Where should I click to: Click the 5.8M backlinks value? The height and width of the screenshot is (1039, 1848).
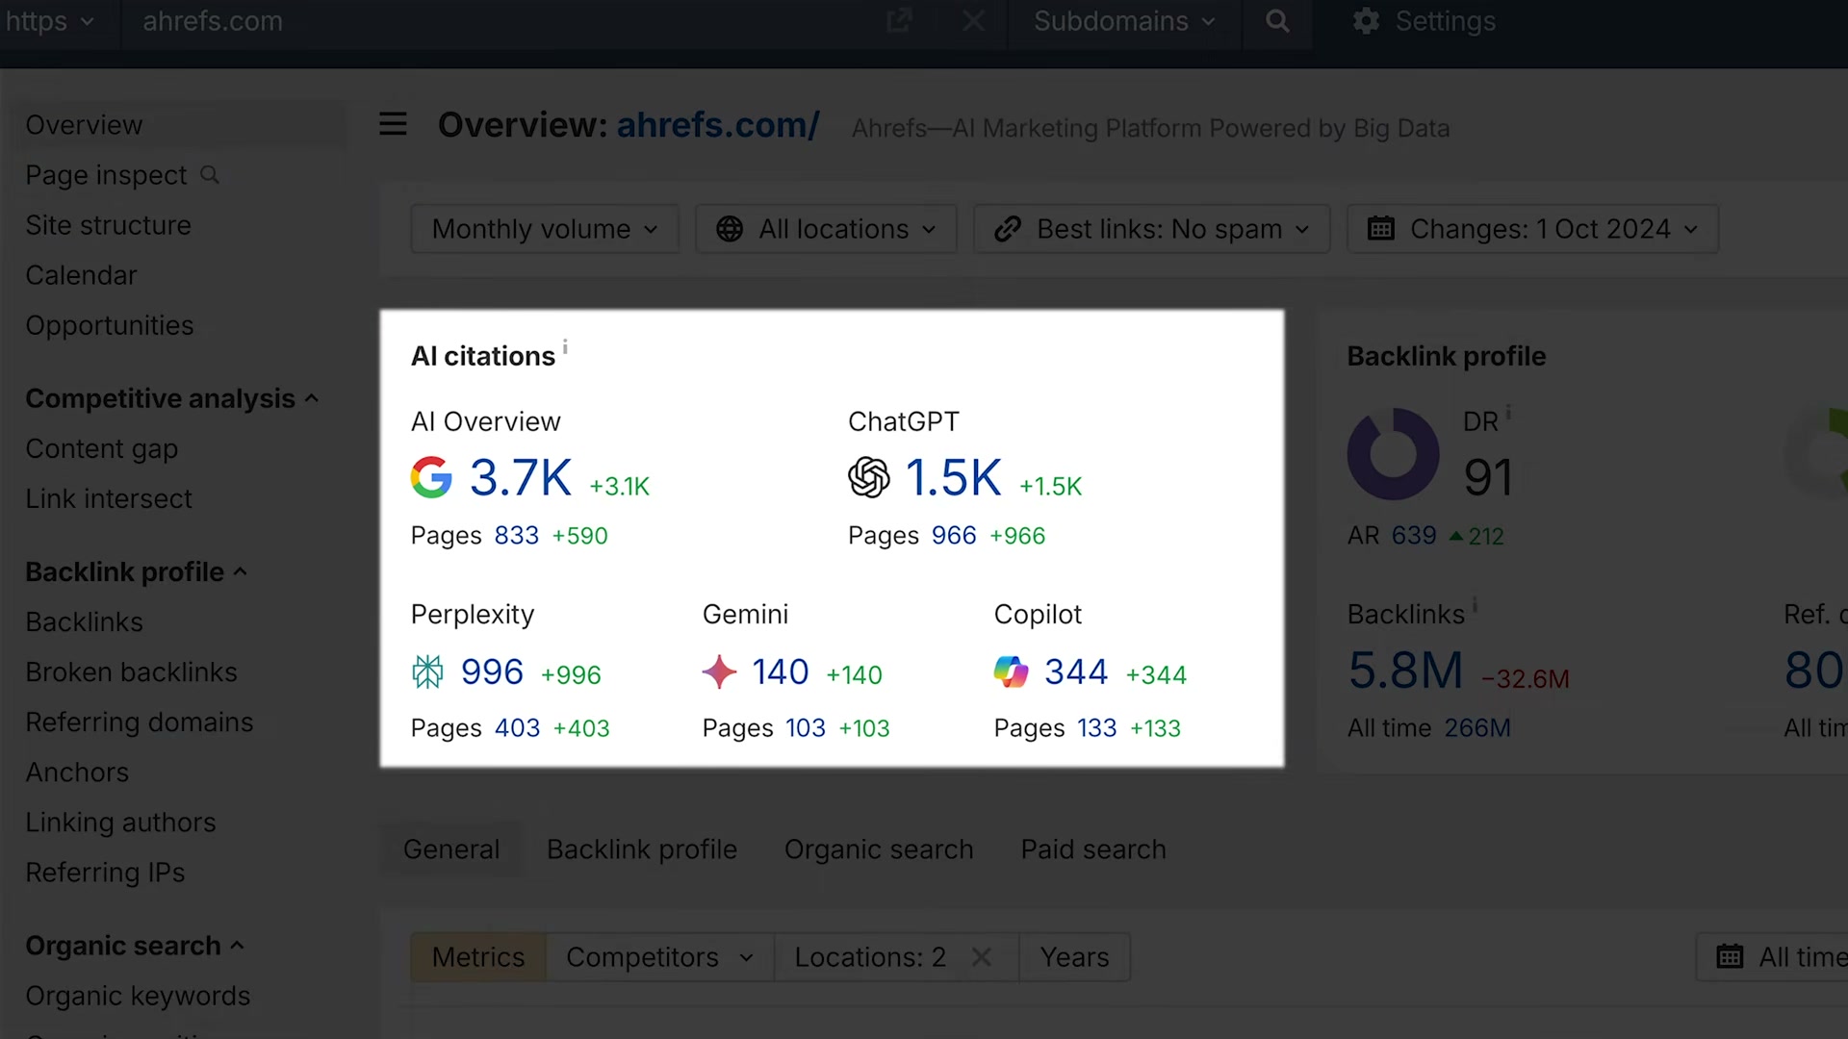pos(1405,670)
